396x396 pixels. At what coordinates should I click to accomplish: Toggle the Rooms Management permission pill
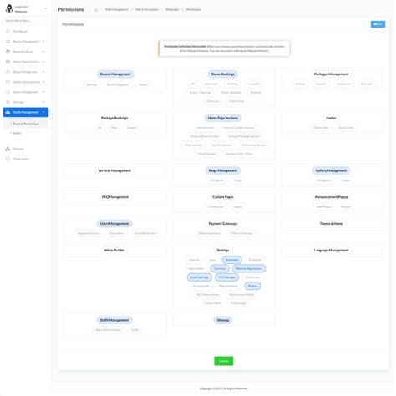(x=115, y=74)
